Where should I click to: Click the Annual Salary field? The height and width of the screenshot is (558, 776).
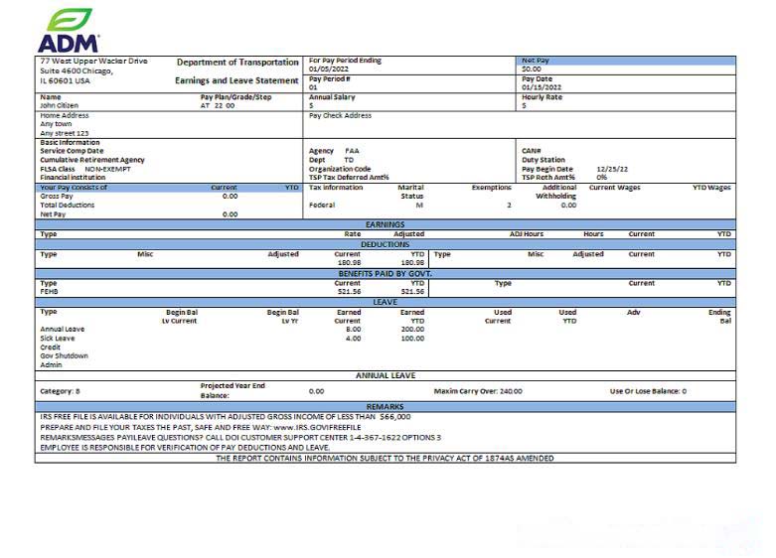tap(332, 97)
